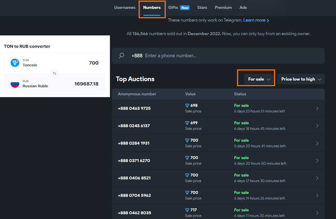Click chevron arrow for +888 0462 8035

click(317, 213)
